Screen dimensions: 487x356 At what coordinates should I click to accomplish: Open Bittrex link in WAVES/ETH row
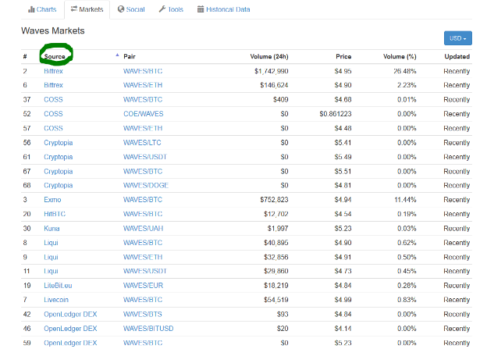tap(53, 85)
